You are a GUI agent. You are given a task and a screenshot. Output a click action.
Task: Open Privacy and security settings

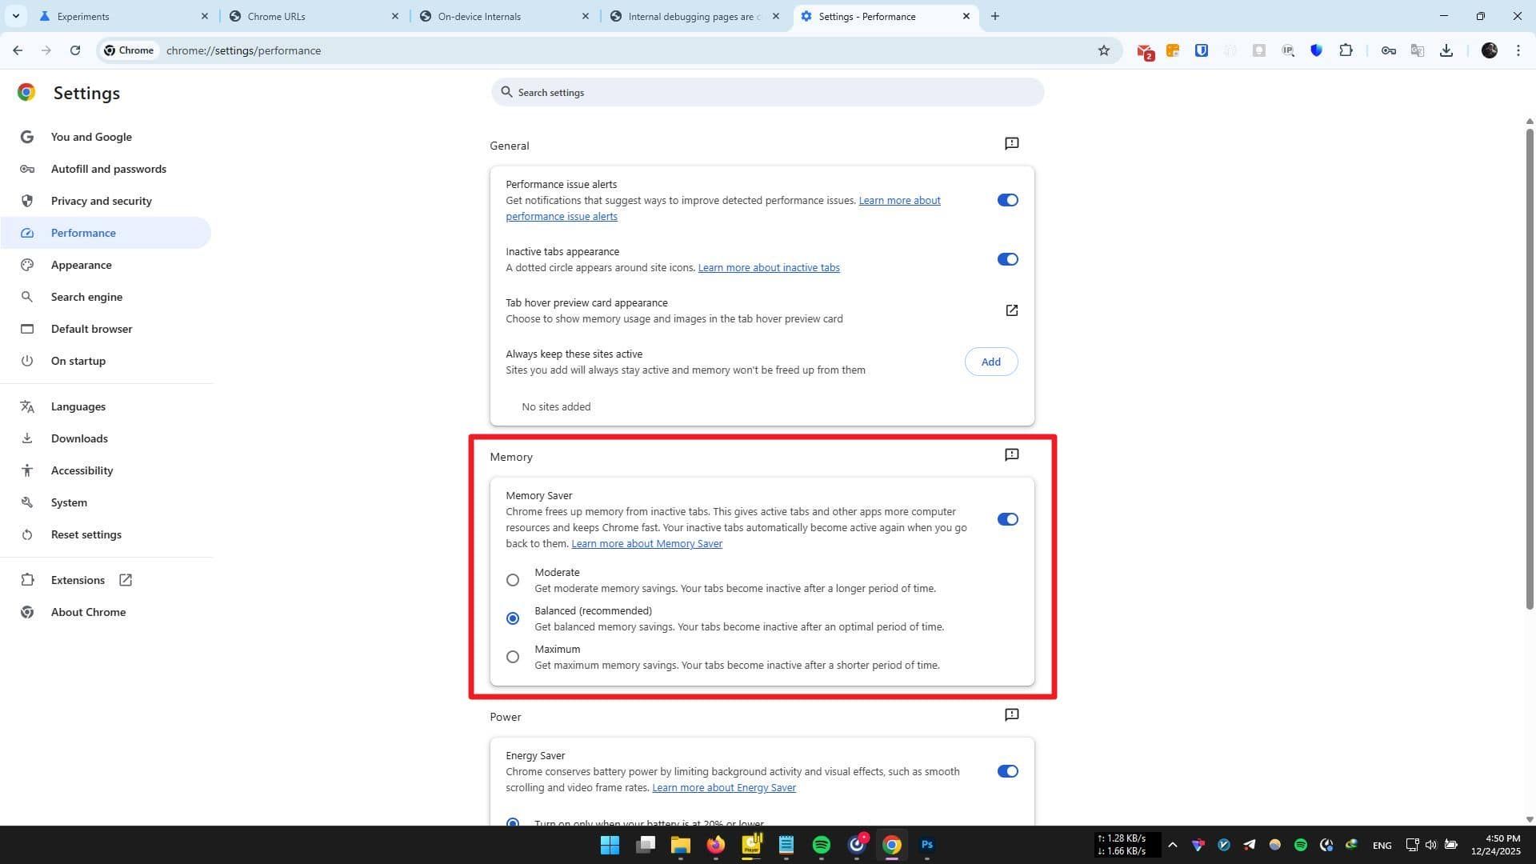point(101,201)
